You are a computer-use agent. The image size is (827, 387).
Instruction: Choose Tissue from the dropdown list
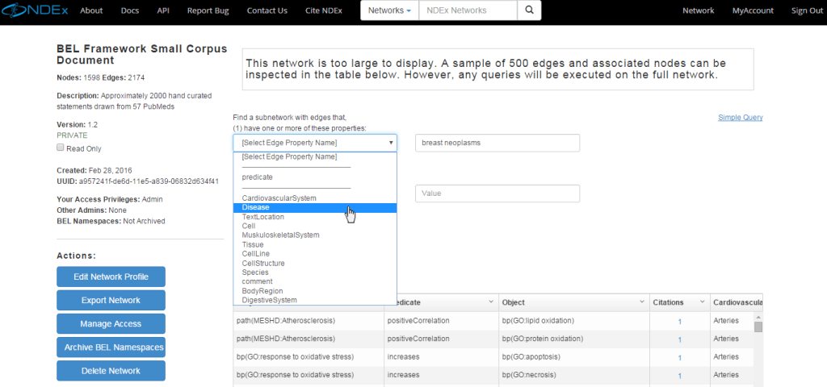pos(315,245)
